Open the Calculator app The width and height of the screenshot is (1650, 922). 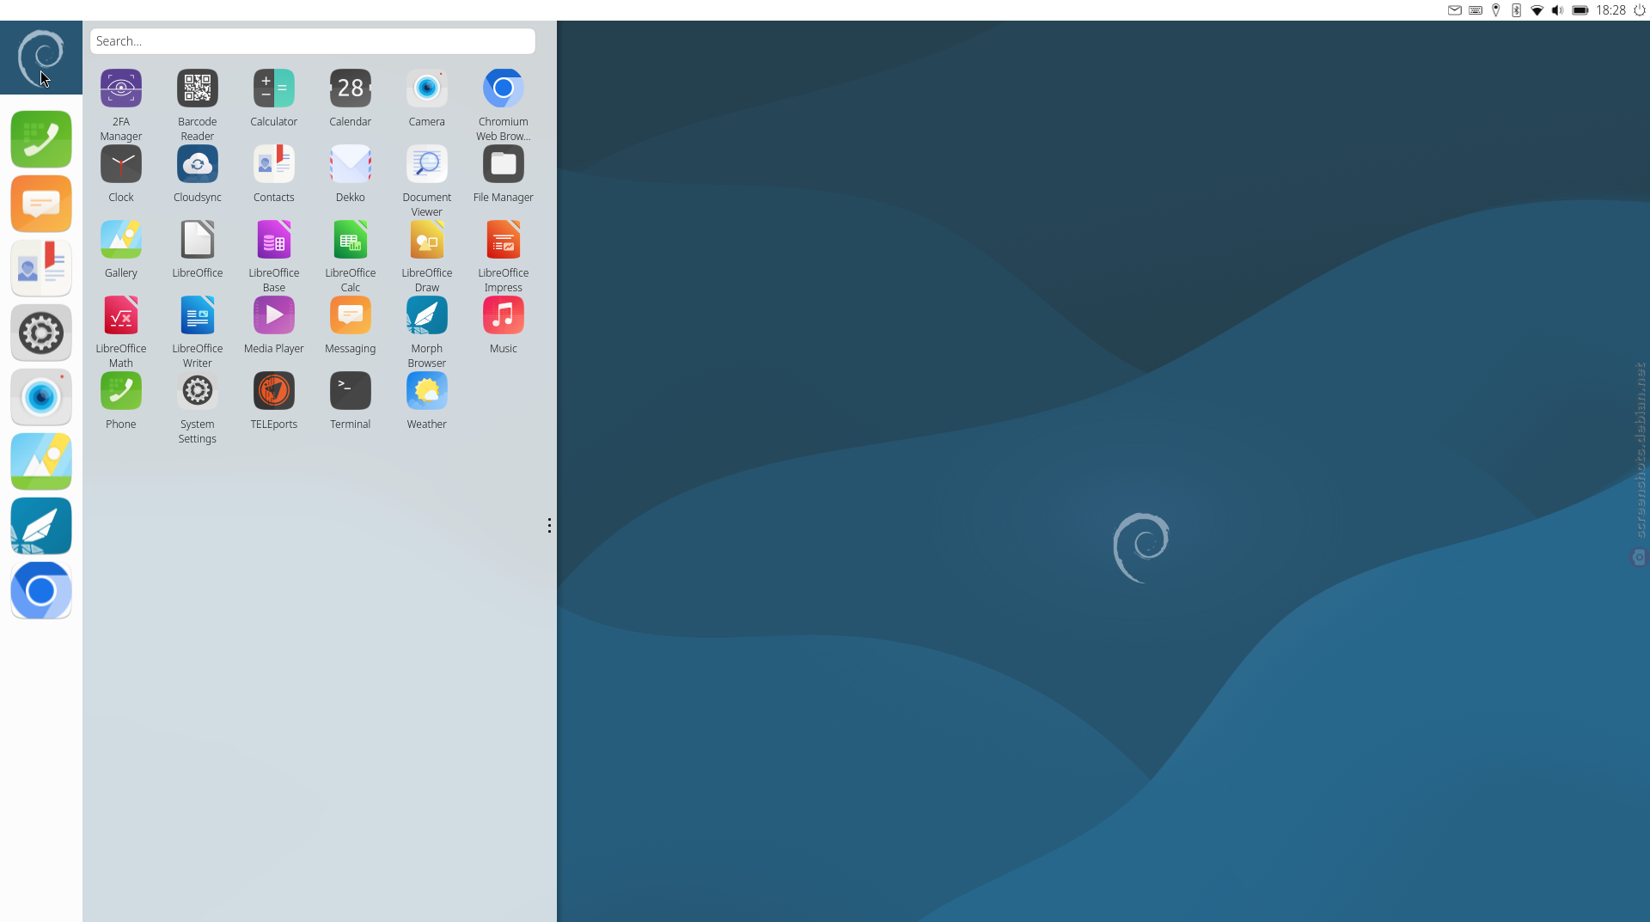(x=274, y=89)
